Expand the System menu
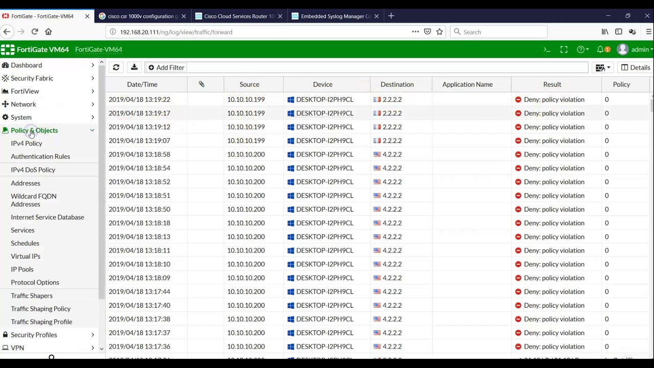Image resolution: width=654 pixels, height=368 pixels. (x=49, y=117)
